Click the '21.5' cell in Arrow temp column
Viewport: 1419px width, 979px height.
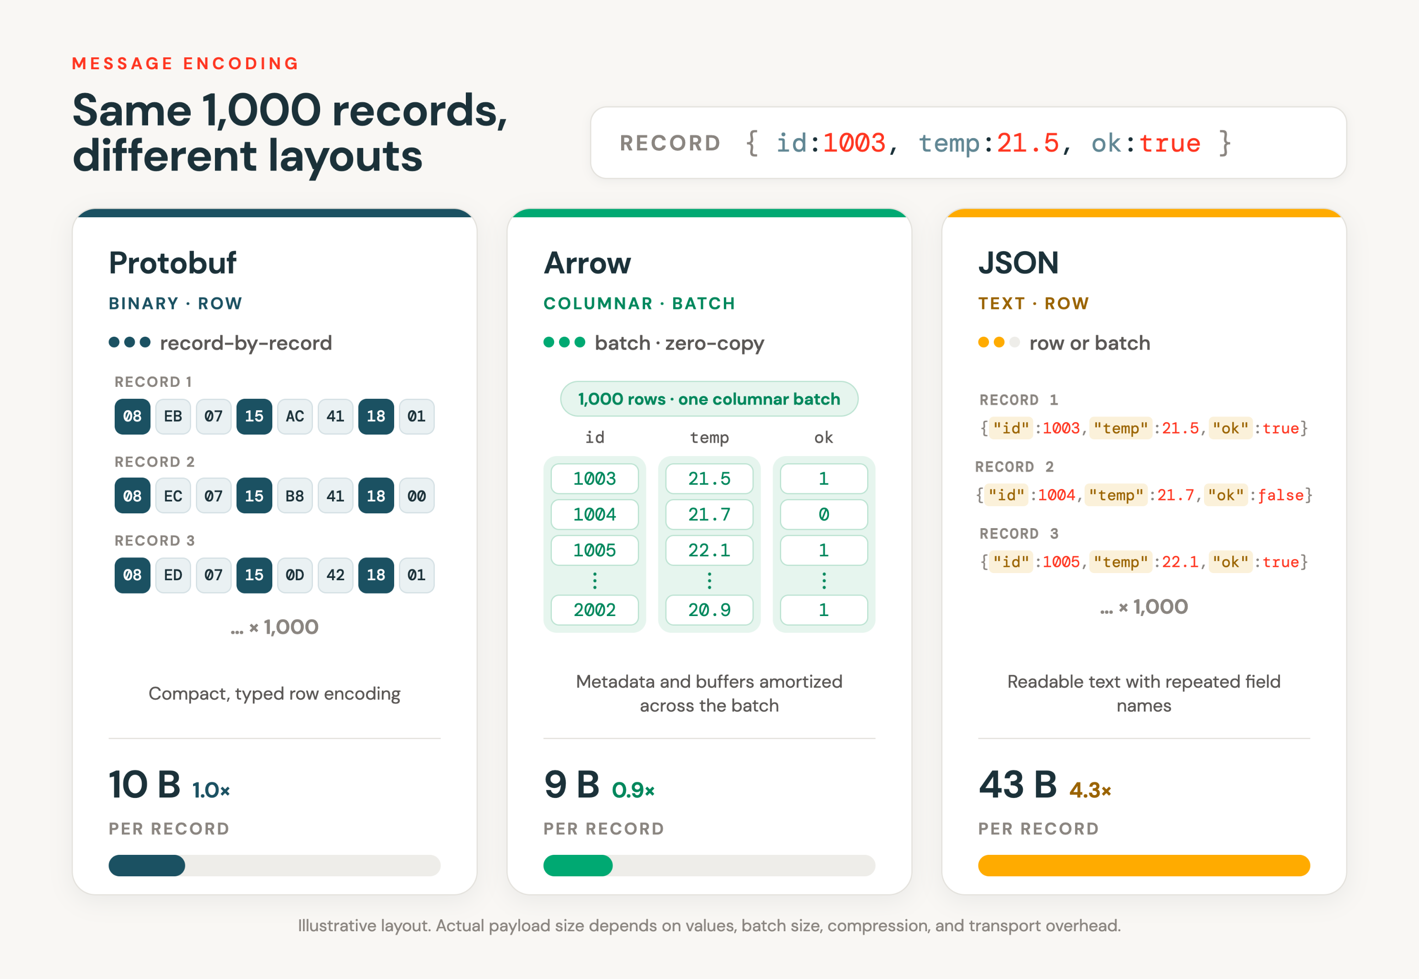tap(709, 479)
